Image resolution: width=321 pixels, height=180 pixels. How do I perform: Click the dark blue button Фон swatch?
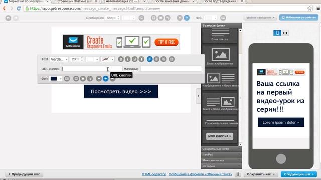[54, 79]
